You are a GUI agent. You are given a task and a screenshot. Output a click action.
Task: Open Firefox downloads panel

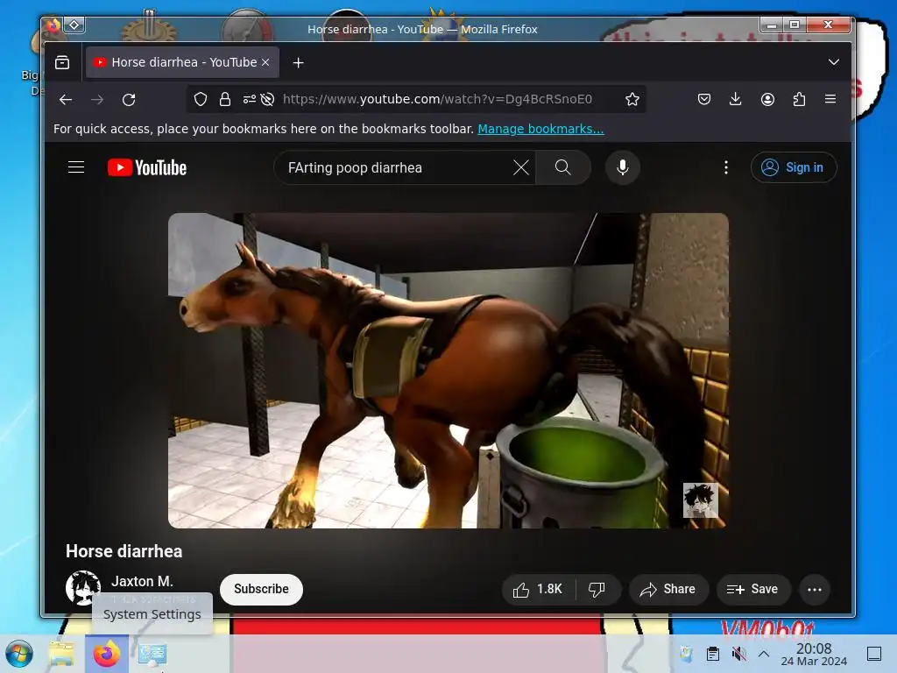[736, 99]
